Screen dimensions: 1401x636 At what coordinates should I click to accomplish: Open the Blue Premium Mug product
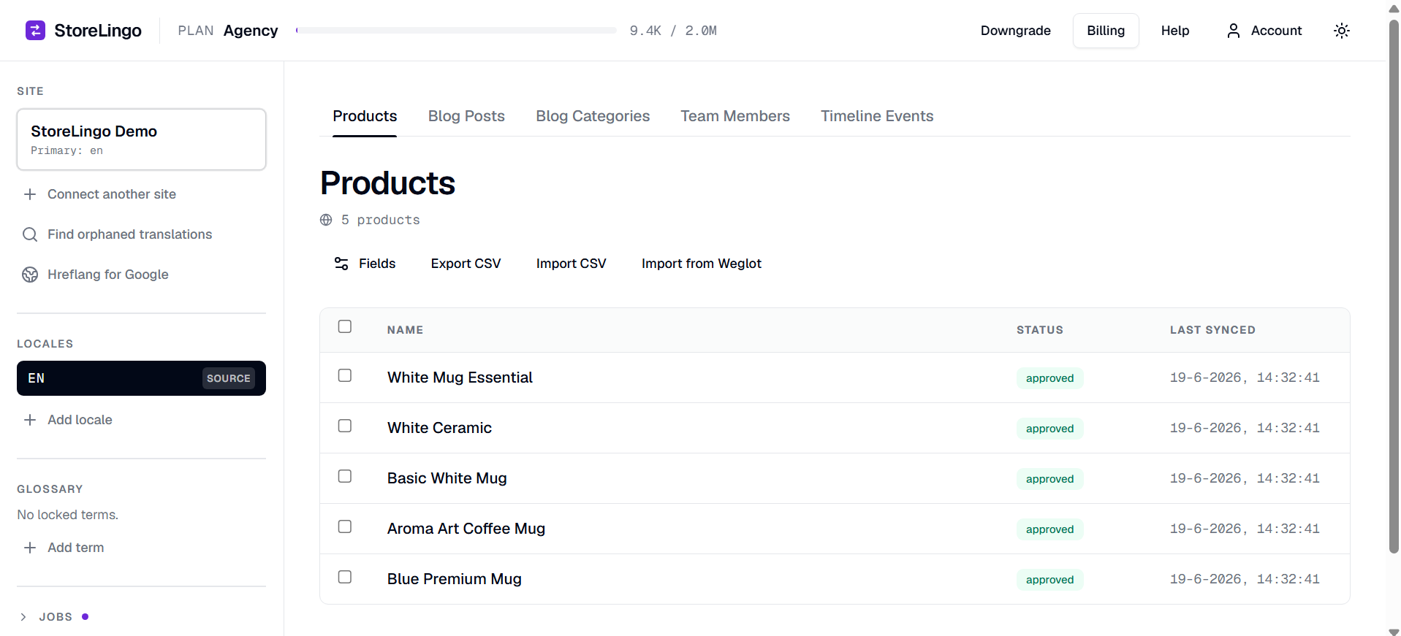coord(455,579)
